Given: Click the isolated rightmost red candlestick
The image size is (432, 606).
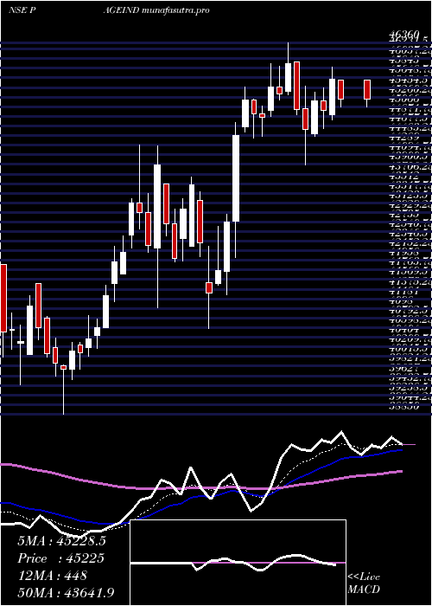Looking at the screenshot, I should 367,91.
